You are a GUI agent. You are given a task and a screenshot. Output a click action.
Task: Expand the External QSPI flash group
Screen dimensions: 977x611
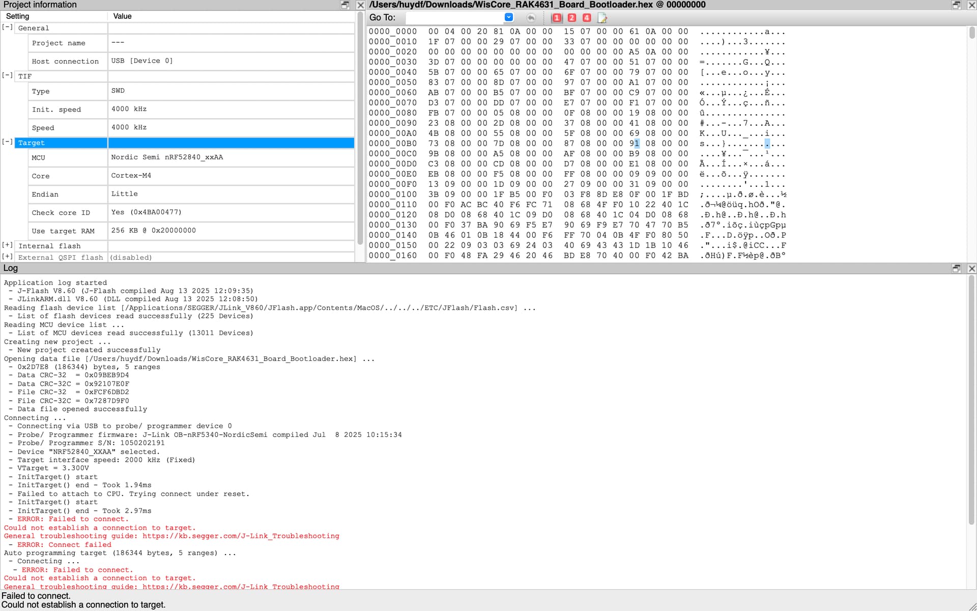pyautogui.click(x=7, y=257)
